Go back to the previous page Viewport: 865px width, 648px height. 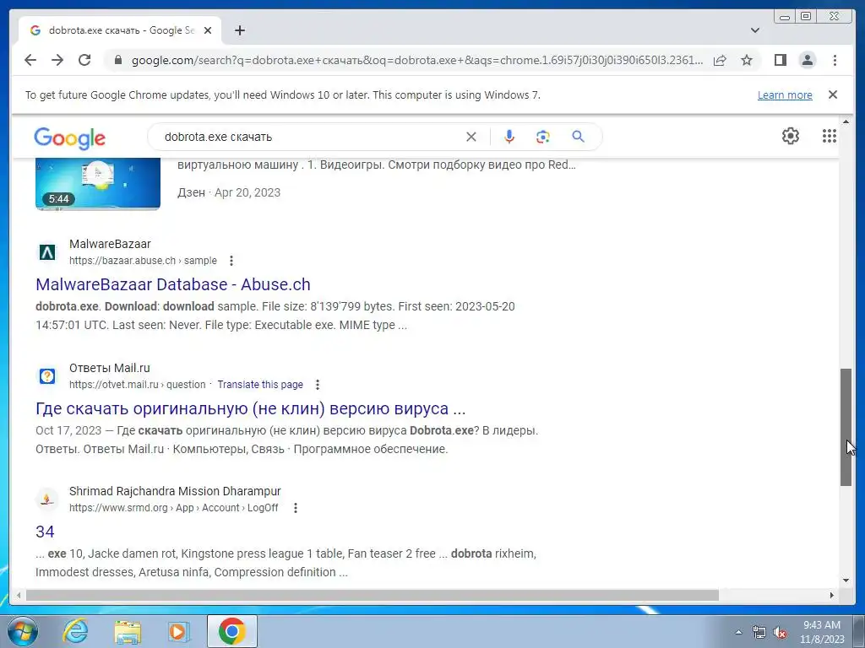30,60
